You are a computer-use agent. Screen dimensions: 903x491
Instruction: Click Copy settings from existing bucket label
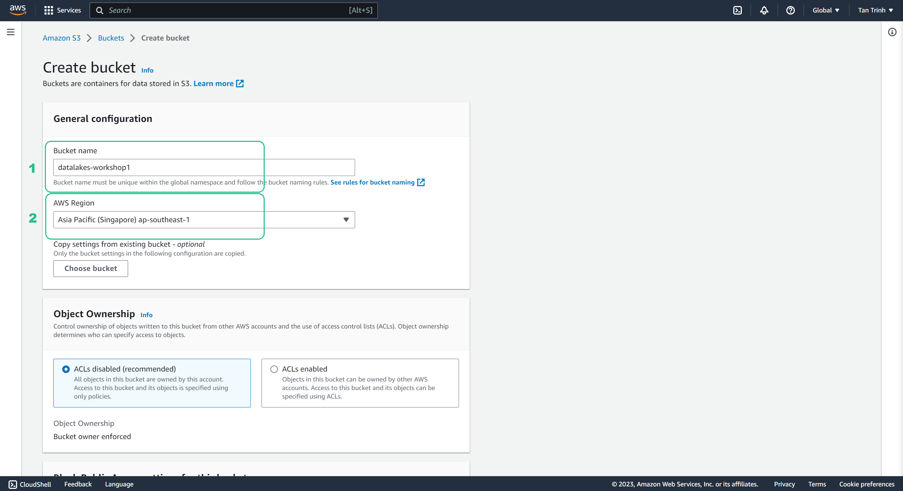click(129, 244)
